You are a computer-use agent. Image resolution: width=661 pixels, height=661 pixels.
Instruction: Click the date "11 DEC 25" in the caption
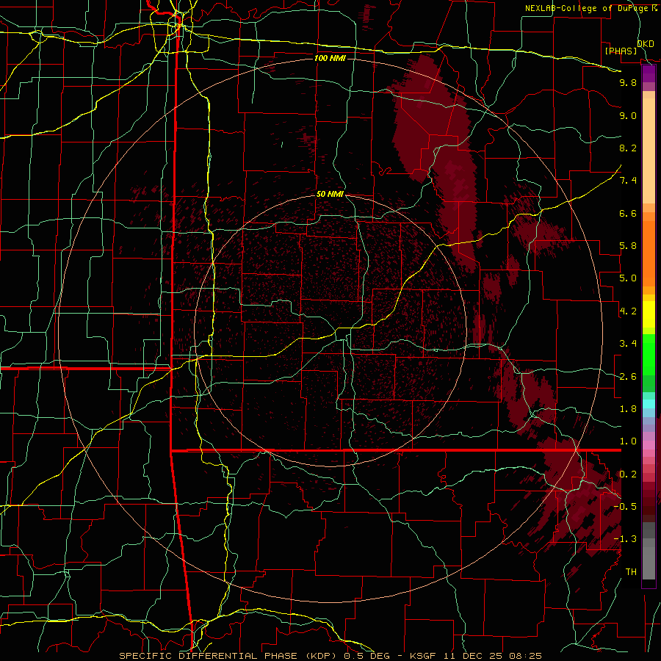[474, 656]
